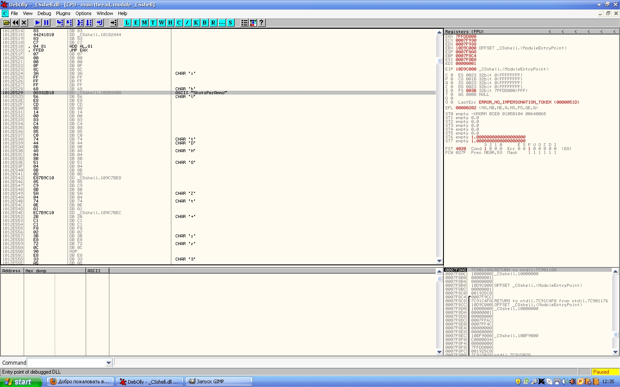Close debugged program with X toolbar icon
The image size is (620, 387).
pyautogui.click(x=24, y=23)
